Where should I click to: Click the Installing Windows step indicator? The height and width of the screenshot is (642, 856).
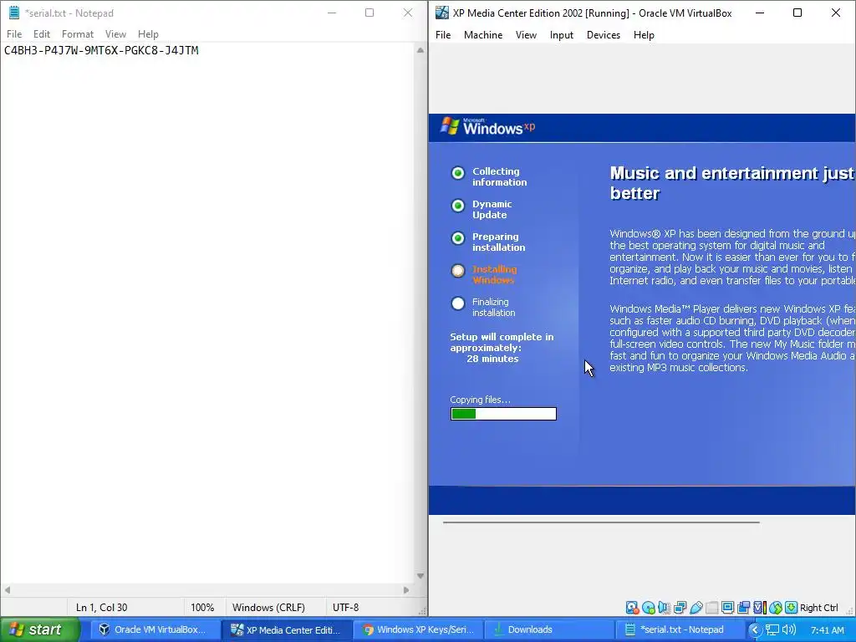[458, 271]
